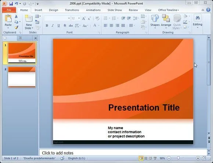Image resolution: width=213 pixels, height=163 pixels.
Task: Click the English (U.S.) language indicator
Action: pyautogui.click(x=77, y=158)
